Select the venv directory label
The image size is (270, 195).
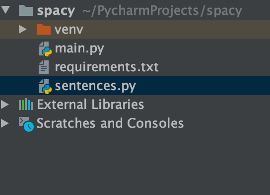(x=69, y=30)
